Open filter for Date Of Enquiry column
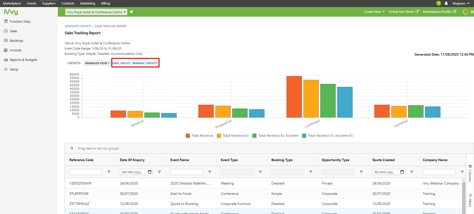 pos(160,172)
